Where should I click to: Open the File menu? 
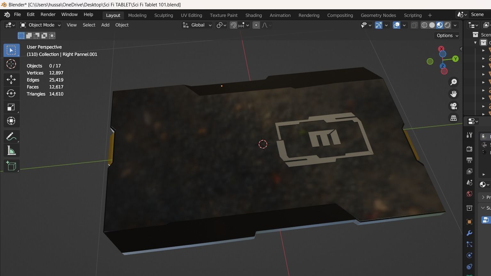coord(18,14)
